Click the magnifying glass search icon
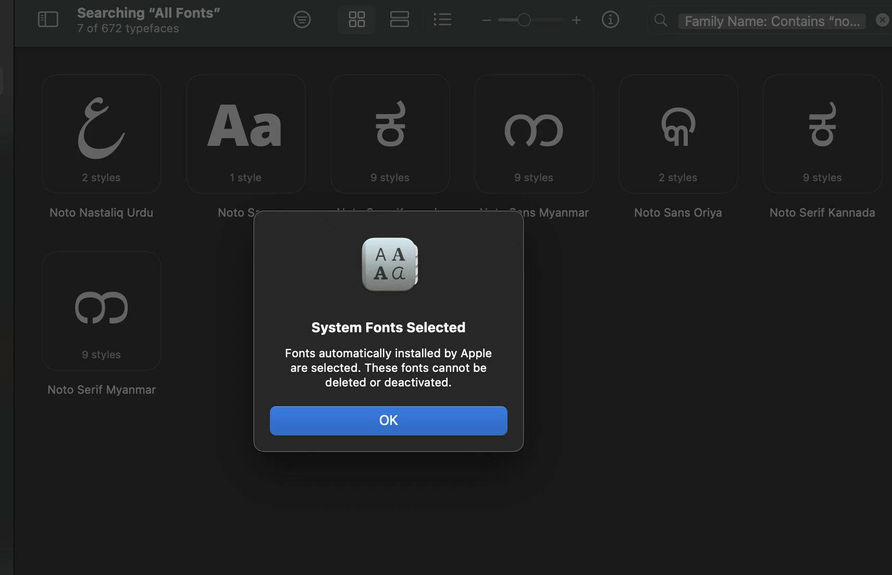The image size is (892, 575). 660,20
